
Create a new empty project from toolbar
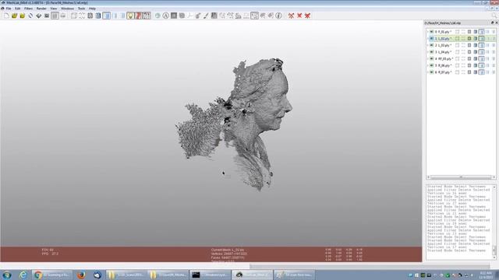point(6,16)
